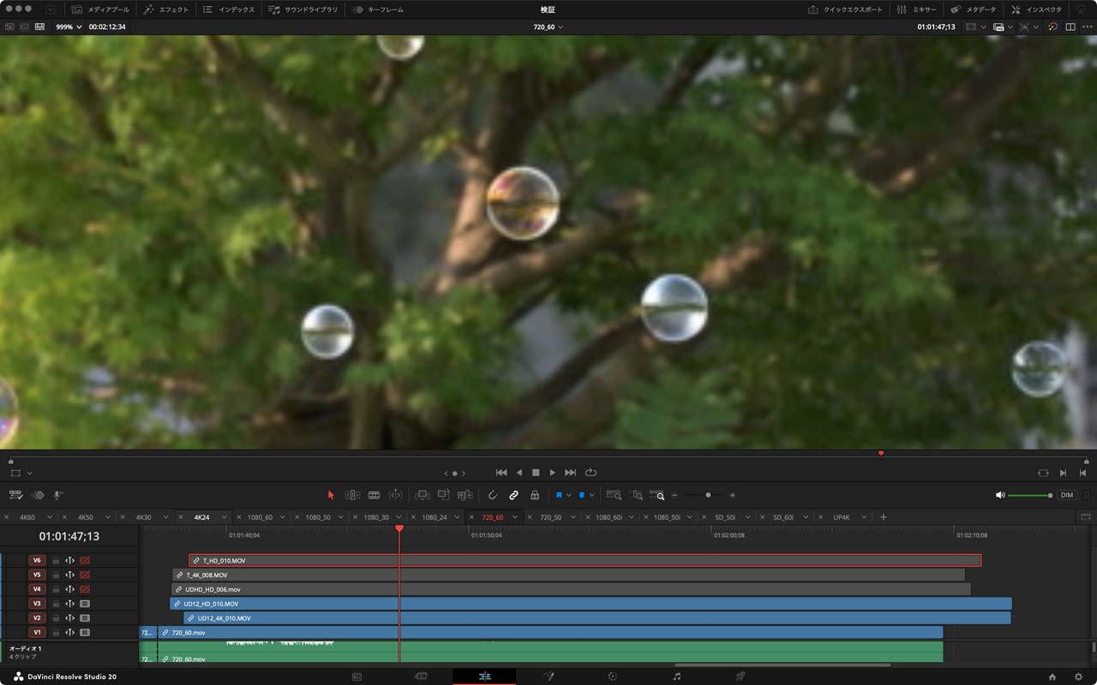Toggle linked selection chain icon
Viewport: 1097px width, 685px height.
pos(513,495)
